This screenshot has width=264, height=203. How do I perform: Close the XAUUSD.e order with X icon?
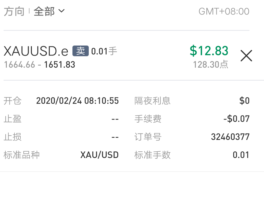[246, 56]
